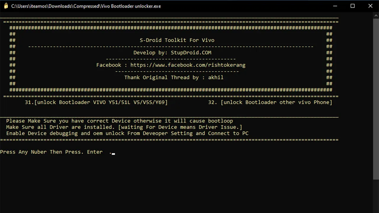The height and width of the screenshot is (213, 379).
Task: Click 'Enable Device debugging and oem unlock' line
Action: pos(127,133)
